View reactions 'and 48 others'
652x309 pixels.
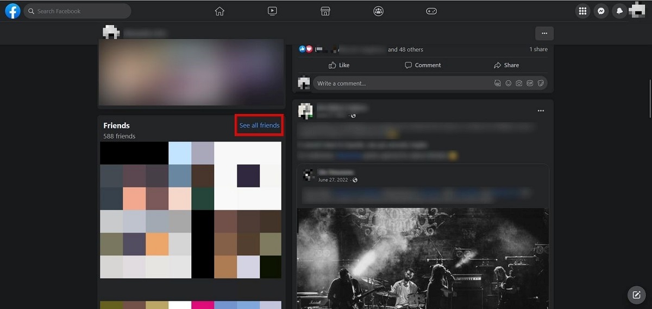[405, 49]
